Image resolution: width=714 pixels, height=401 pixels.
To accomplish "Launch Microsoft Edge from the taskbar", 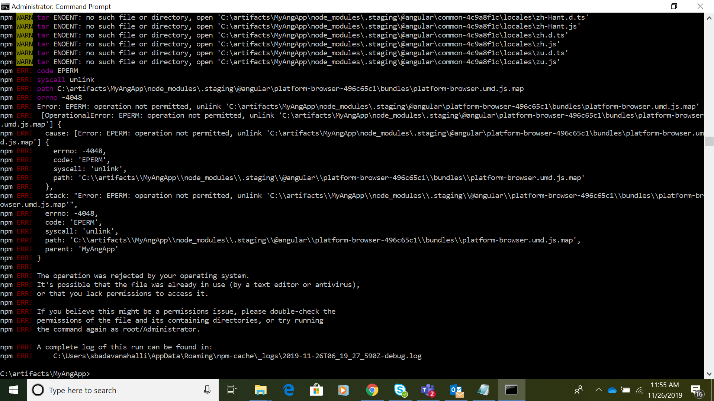I will [289, 390].
